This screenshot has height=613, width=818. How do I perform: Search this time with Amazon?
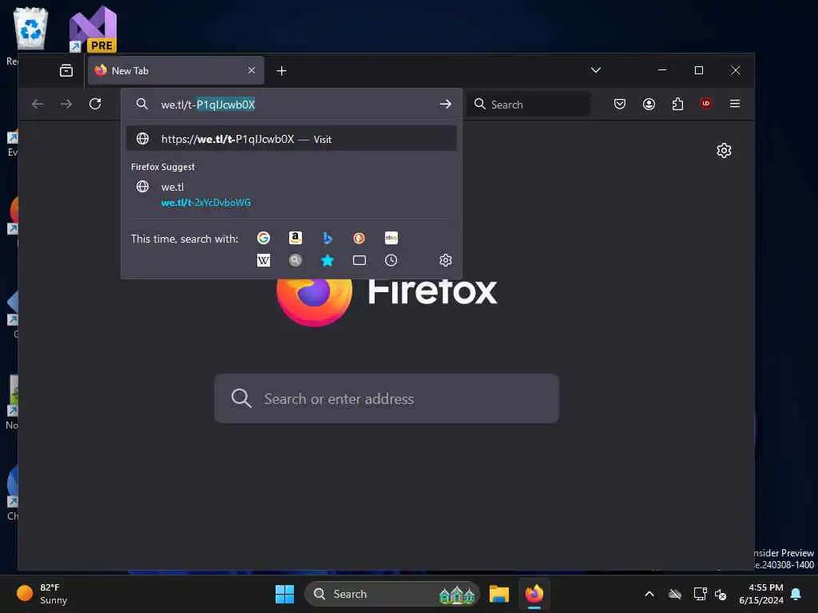(296, 238)
